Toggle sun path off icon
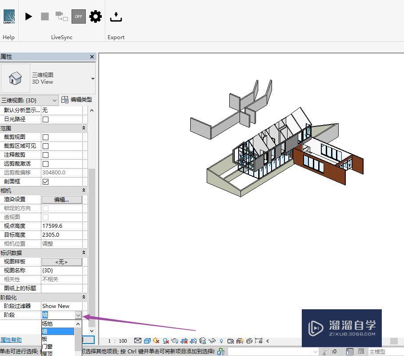This screenshot has width=404, height=356. pos(156,341)
